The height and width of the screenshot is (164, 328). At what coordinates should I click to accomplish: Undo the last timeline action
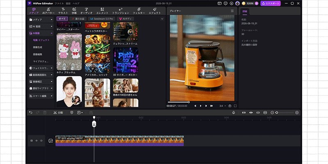(31, 112)
